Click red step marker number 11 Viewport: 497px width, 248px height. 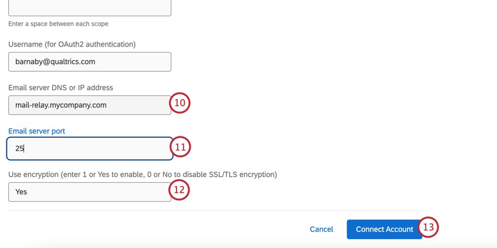click(x=180, y=147)
